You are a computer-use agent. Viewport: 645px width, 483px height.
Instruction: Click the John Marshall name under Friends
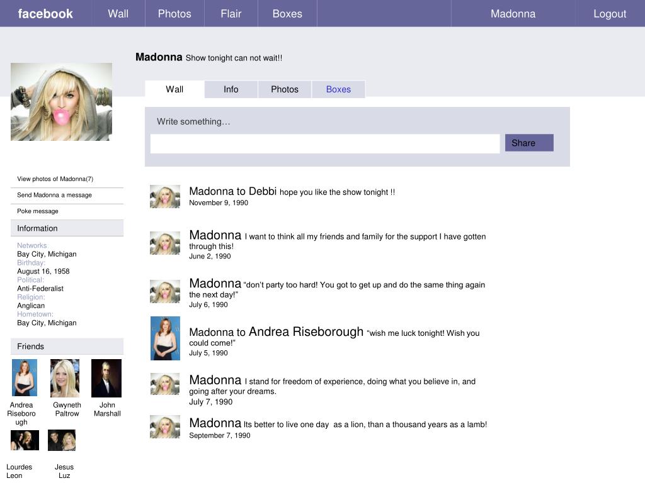(107, 409)
